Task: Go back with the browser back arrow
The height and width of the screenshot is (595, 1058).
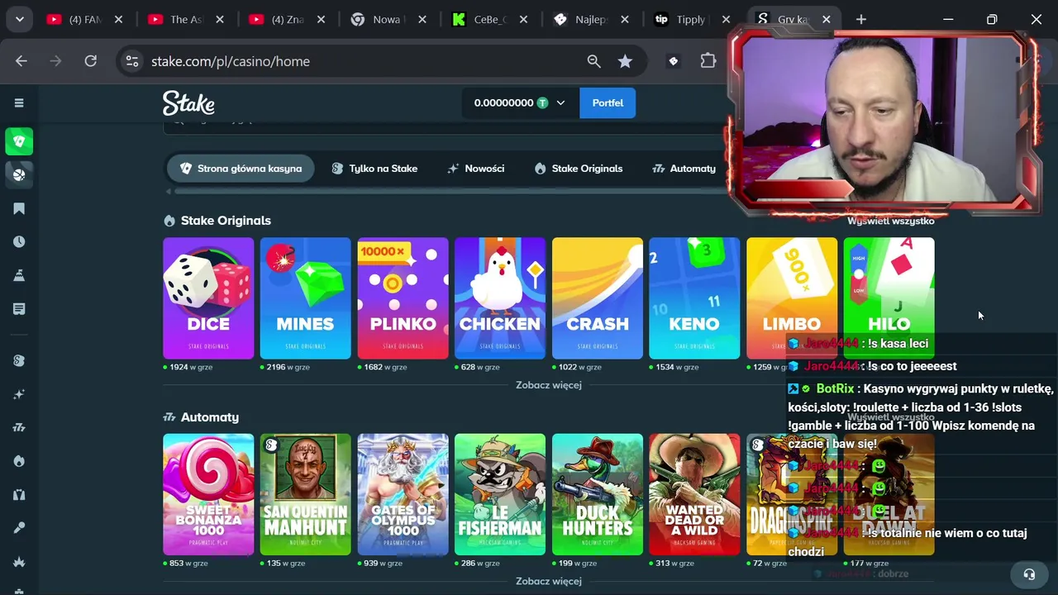Action: coord(21,61)
